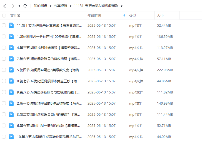This screenshot has height=148, width=202.
Task: Expand the chevron after 我的网盘
Action: (x=51, y=6)
